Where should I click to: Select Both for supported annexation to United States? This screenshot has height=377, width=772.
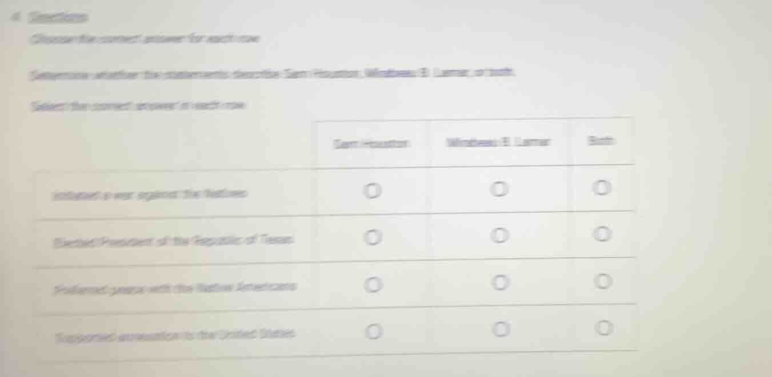[x=603, y=327]
